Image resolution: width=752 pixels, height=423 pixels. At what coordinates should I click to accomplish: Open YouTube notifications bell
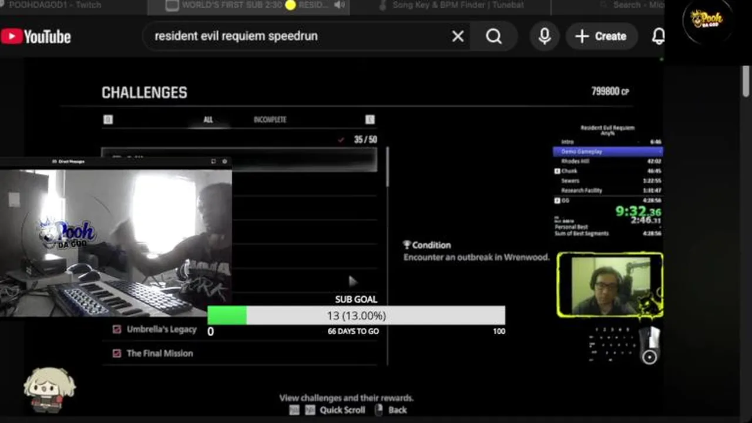coord(659,36)
